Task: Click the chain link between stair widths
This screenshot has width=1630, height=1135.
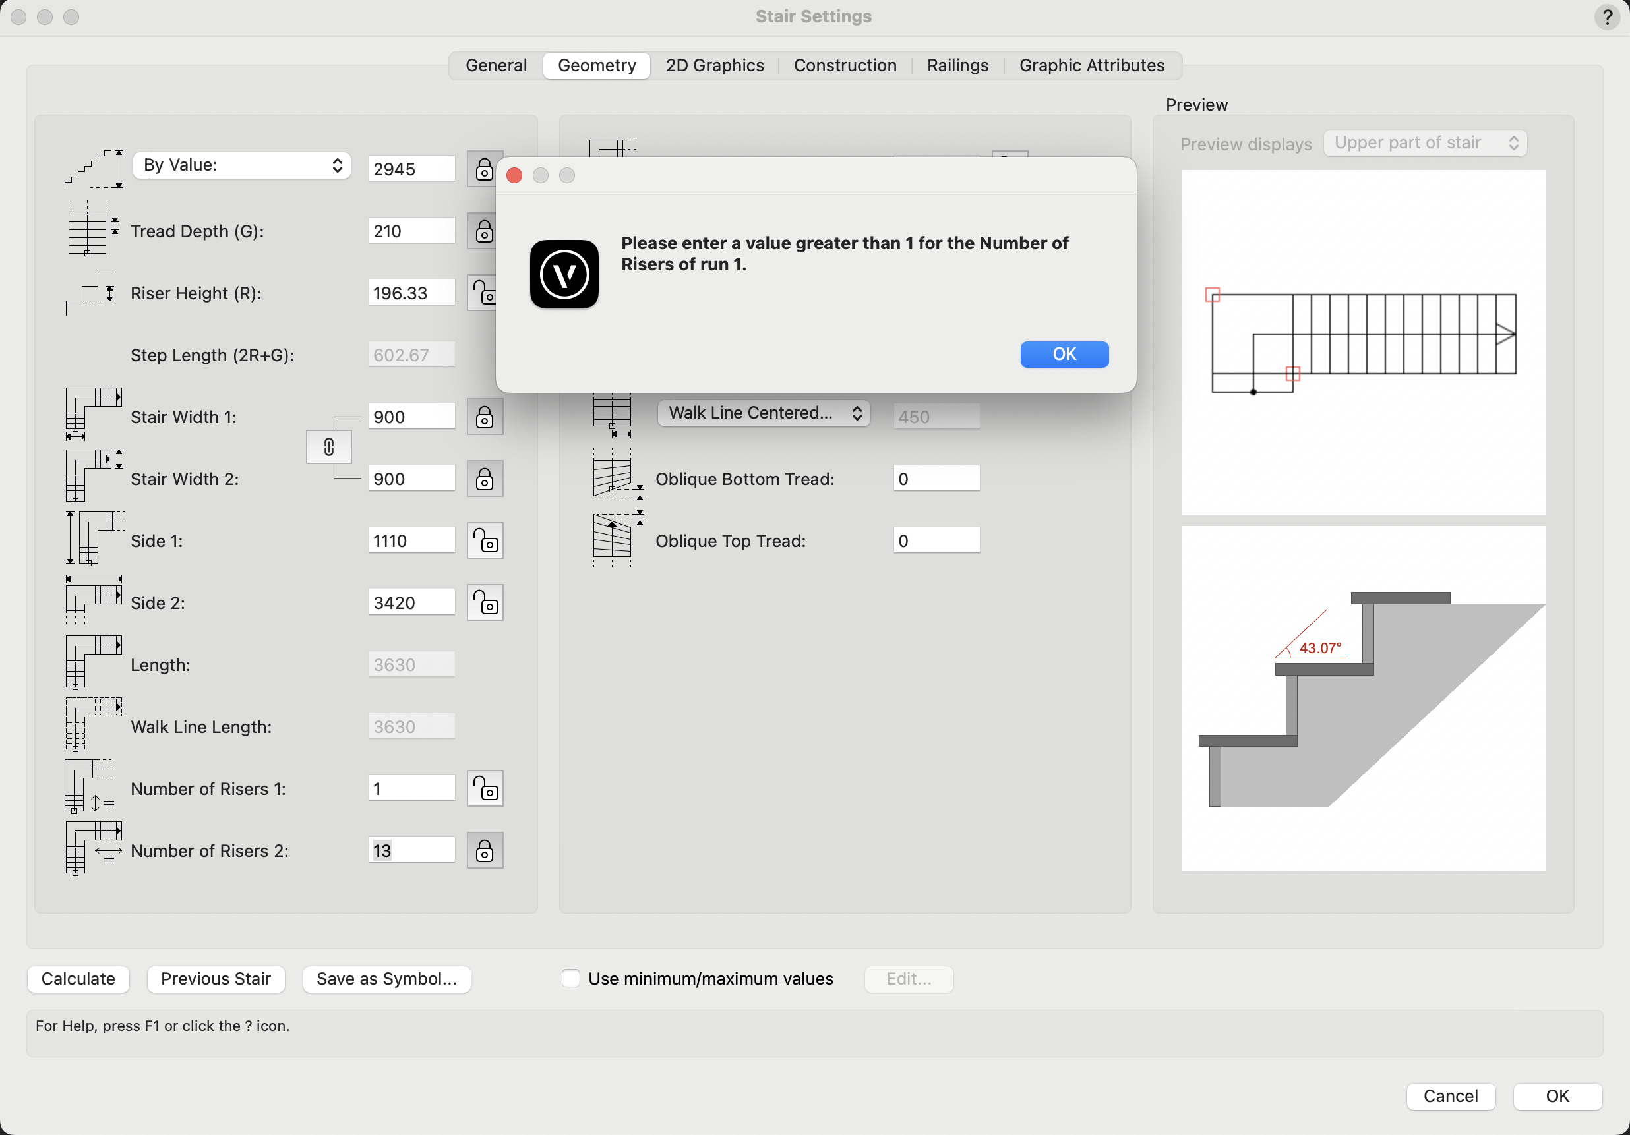Action: tap(328, 447)
